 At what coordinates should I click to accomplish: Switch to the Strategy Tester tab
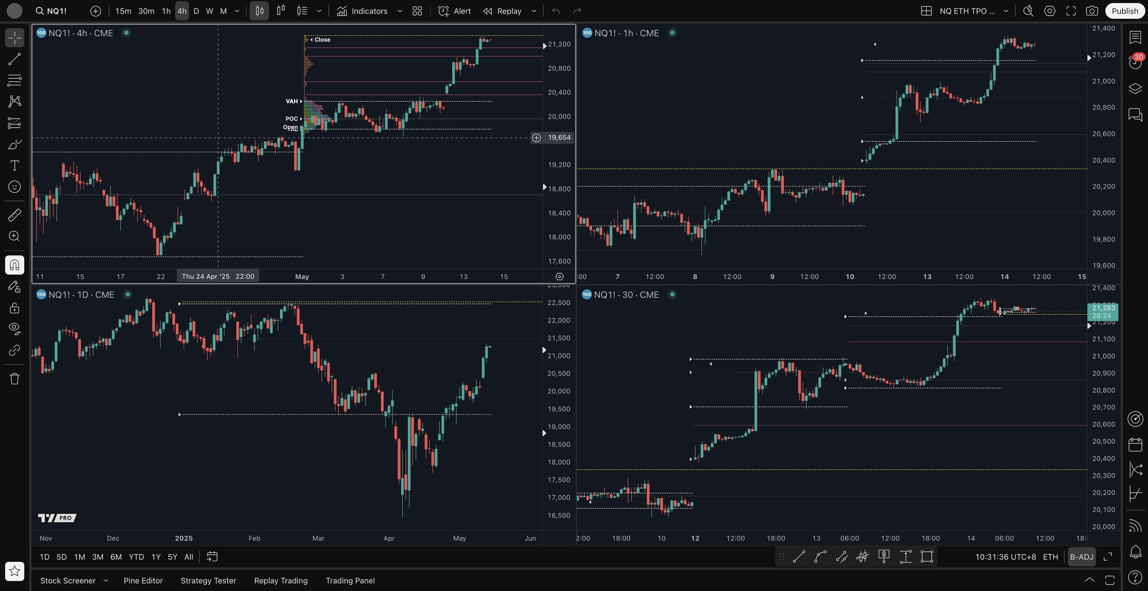coord(208,581)
